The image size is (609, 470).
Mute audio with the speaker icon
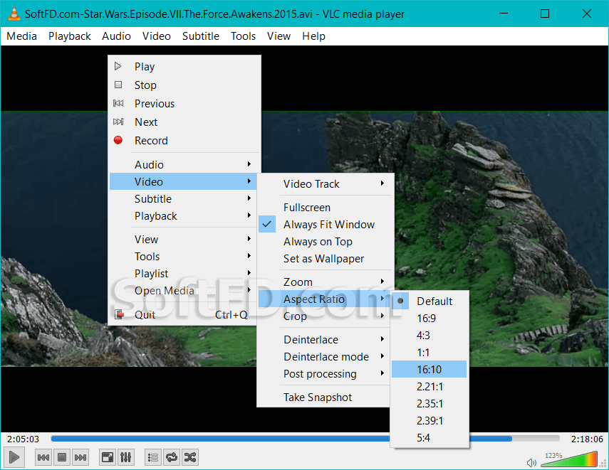click(x=531, y=462)
